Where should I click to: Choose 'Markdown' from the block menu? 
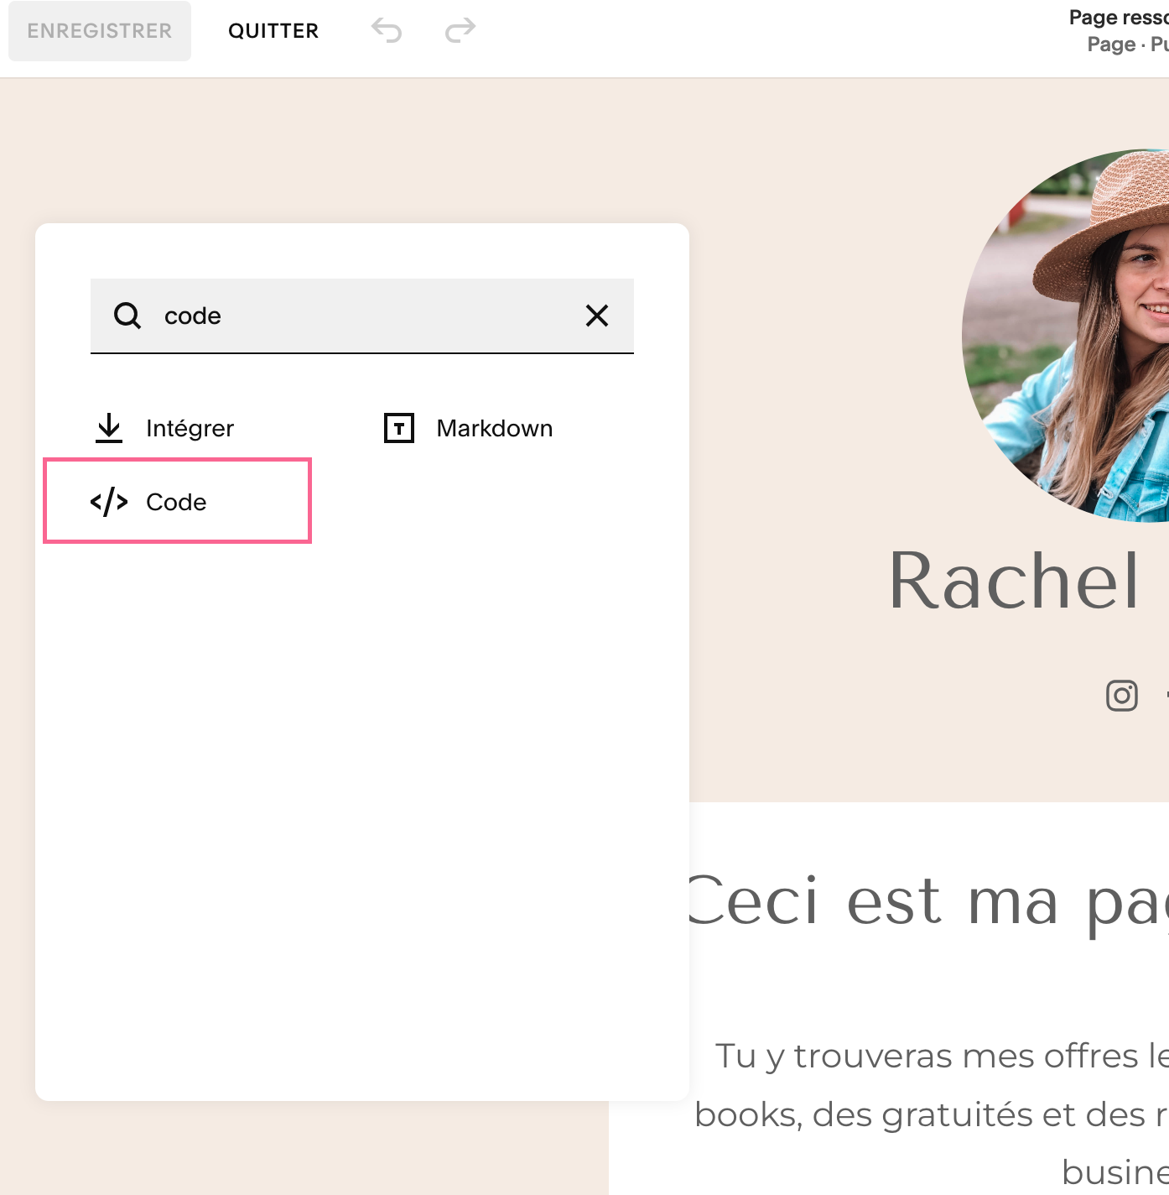pos(494,428)
